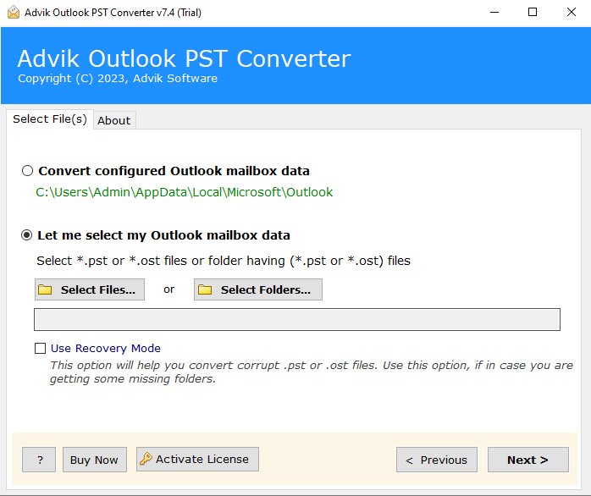Switch to the Select File(s) tab
The height and width of the screenshot is (496, 591).
pos(50,119)
